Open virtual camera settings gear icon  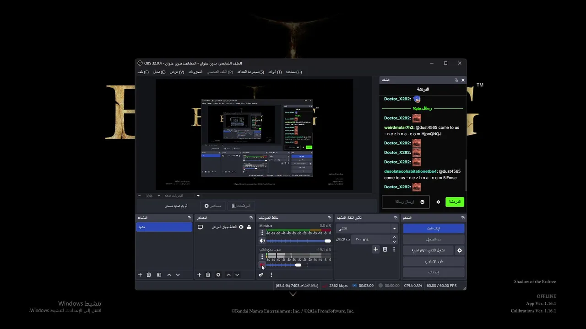point(460,250)
